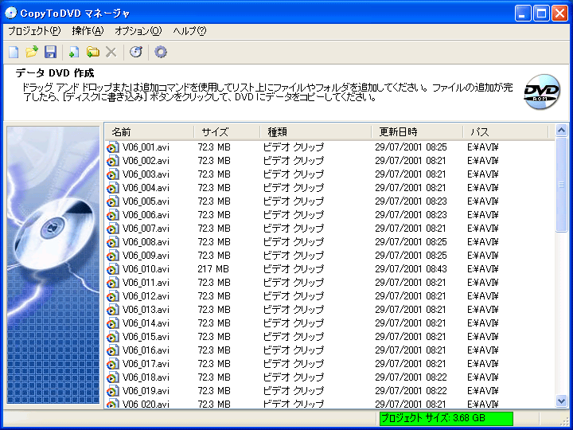Select file V06_017.avi
This screenshot has width=573, height=430.
click(146, 363)
